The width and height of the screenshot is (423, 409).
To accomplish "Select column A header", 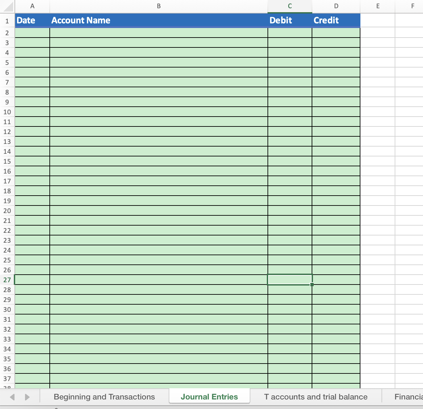I will click(x=32, y=6).
